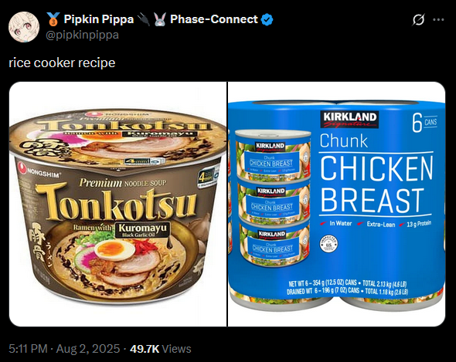Select the "rice cooker recipe" tweet text
Viewport: 456px width, 362px height.
(x=62, y=63)
